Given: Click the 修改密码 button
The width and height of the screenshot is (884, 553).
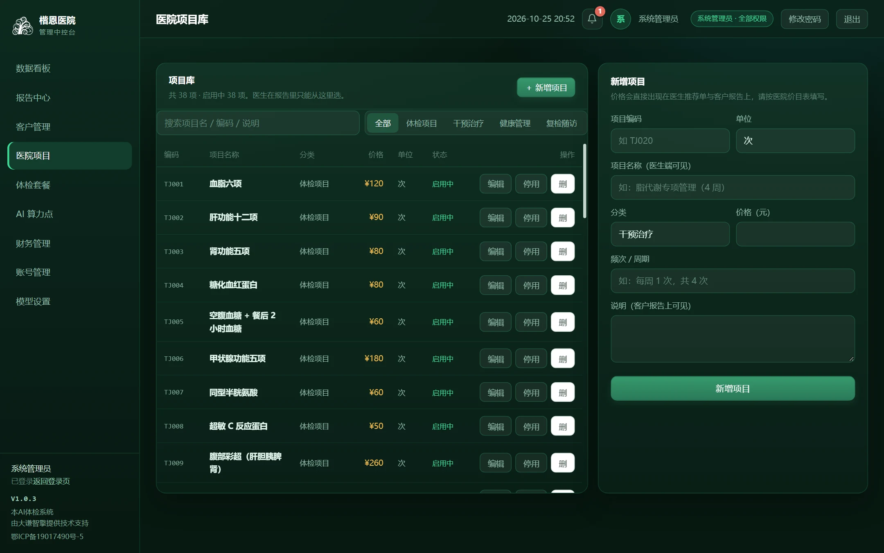Looking at the screenshot, I should 805,19.
